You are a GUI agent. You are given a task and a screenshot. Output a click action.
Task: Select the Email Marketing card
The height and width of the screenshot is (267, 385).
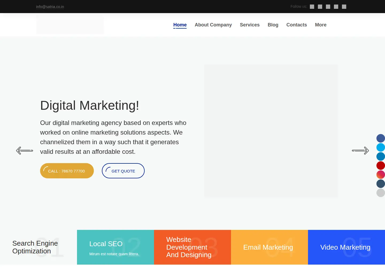pos(269,247)
